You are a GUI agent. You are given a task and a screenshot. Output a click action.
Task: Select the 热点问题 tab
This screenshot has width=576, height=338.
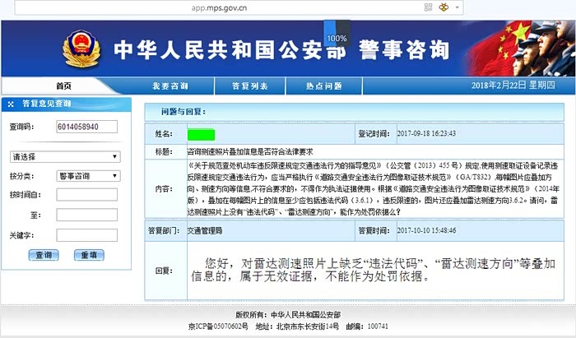click(x=323, y=86)
